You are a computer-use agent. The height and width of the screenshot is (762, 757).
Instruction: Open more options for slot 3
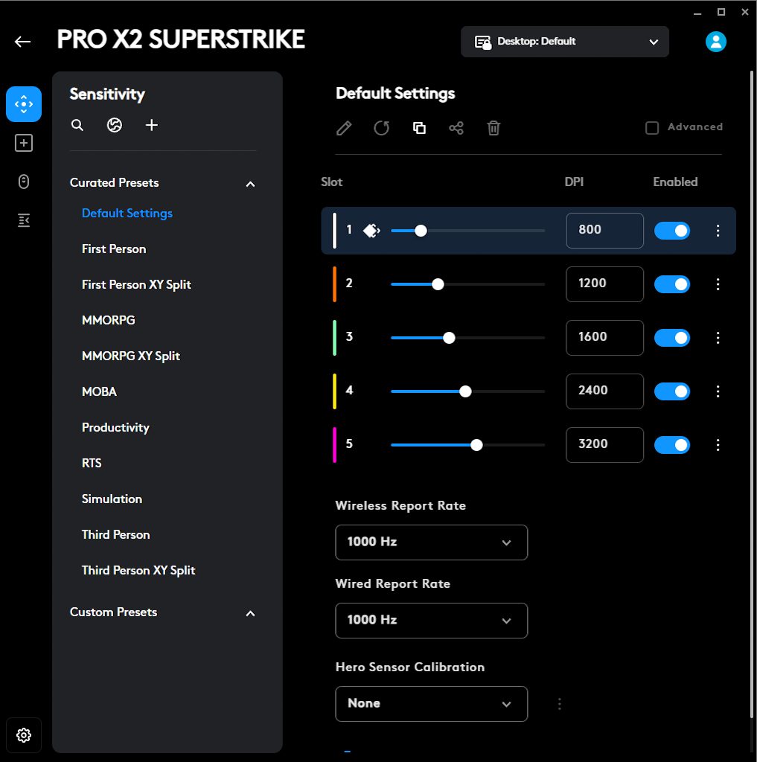(718, 338)
